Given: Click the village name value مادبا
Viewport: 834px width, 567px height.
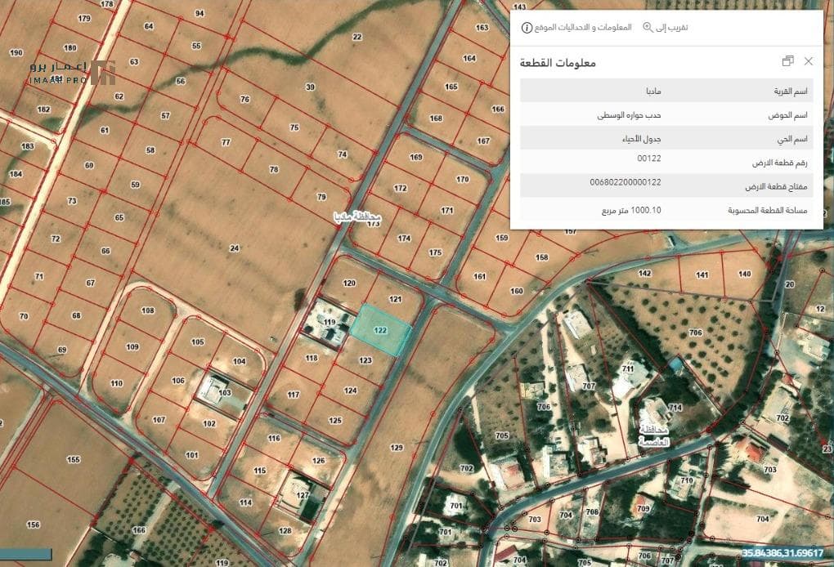Looking at the screenshot, I should point(652,91).
